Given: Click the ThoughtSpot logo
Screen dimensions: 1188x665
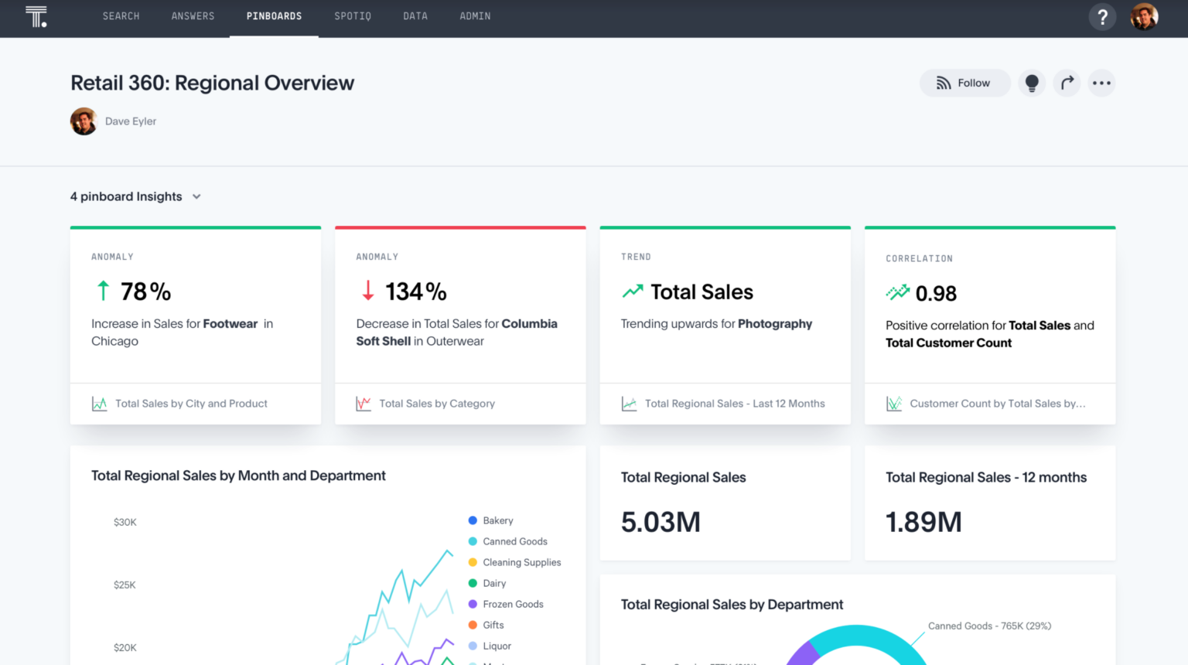Looking at the screenshot, I should [36, 16].
